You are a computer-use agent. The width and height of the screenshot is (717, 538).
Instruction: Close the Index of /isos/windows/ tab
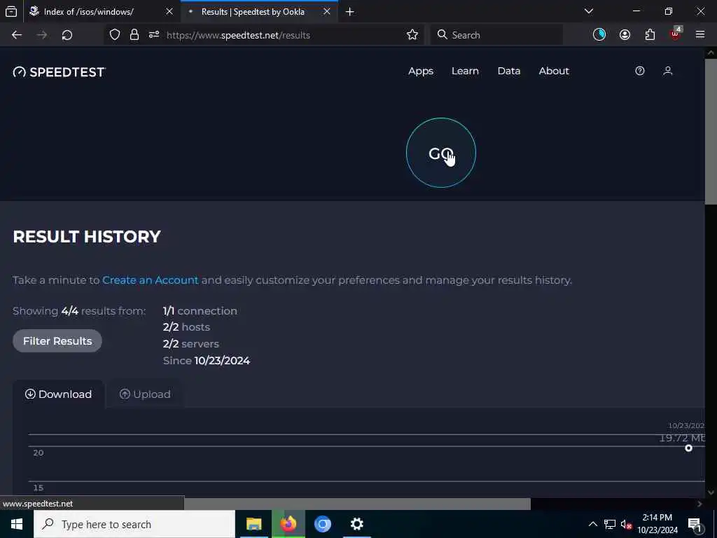click(169, 12)
